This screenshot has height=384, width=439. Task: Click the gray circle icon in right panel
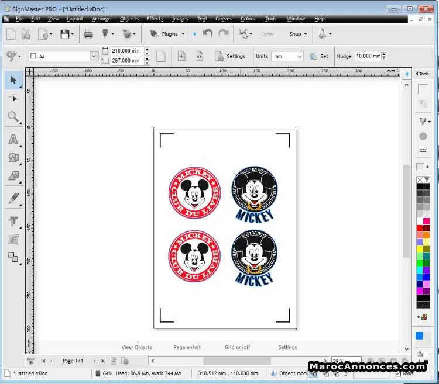point(423,136)
